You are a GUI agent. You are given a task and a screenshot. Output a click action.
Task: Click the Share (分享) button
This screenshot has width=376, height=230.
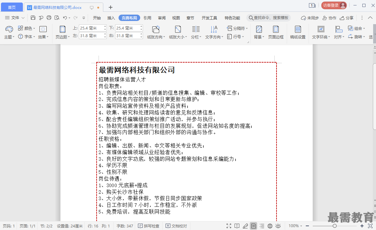[x=346, y=18]
